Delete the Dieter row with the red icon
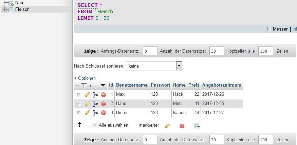This screenshot has width=297, height=145. tap(104, 113)
